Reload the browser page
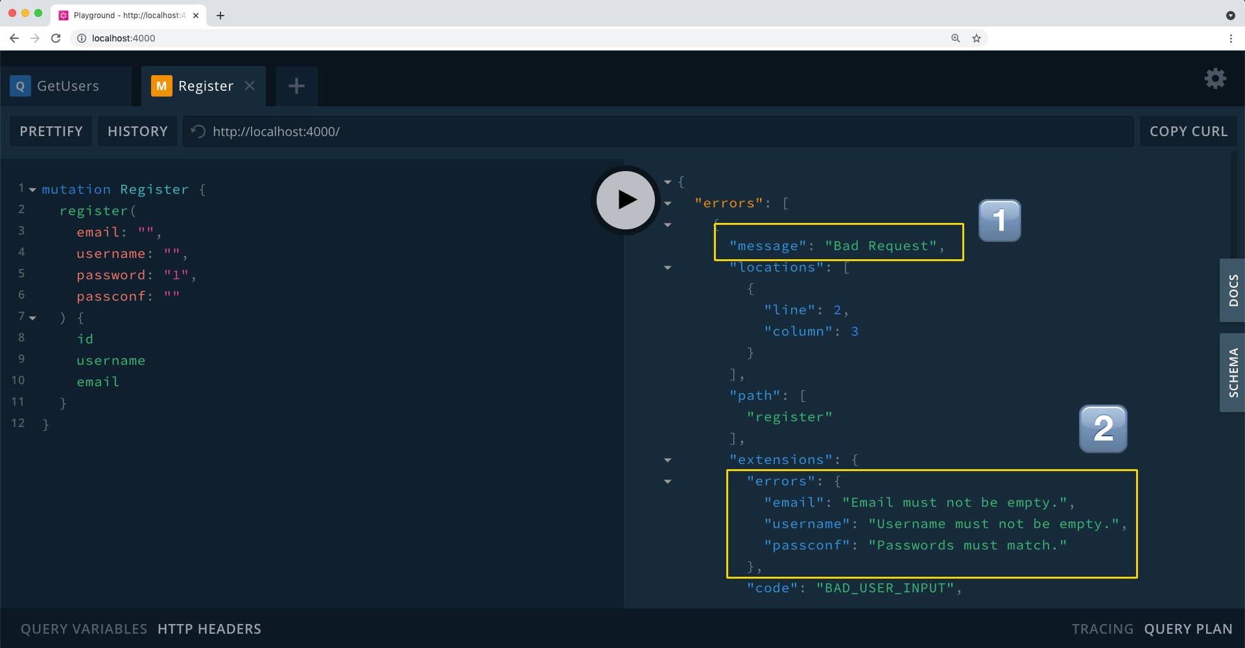The width and height of the screenshot is (1245, 648). tap(56, 38)
